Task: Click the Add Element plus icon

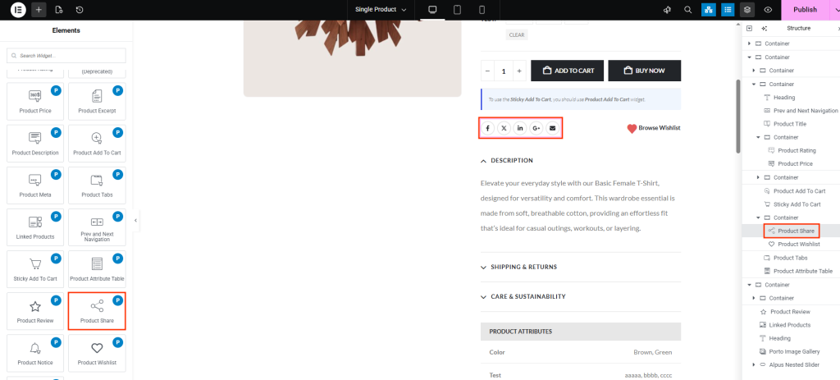Action: 39,10
